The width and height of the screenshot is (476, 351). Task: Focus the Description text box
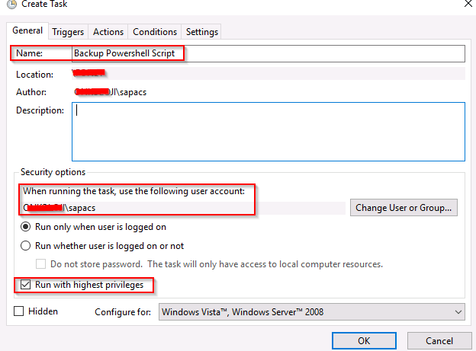269,132
